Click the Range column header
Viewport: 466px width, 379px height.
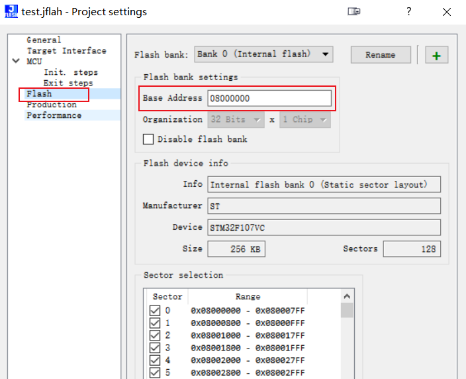coord(248,297)
